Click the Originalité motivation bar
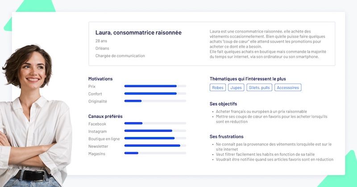Screen dimensions: 357x187 click(155, 101)
